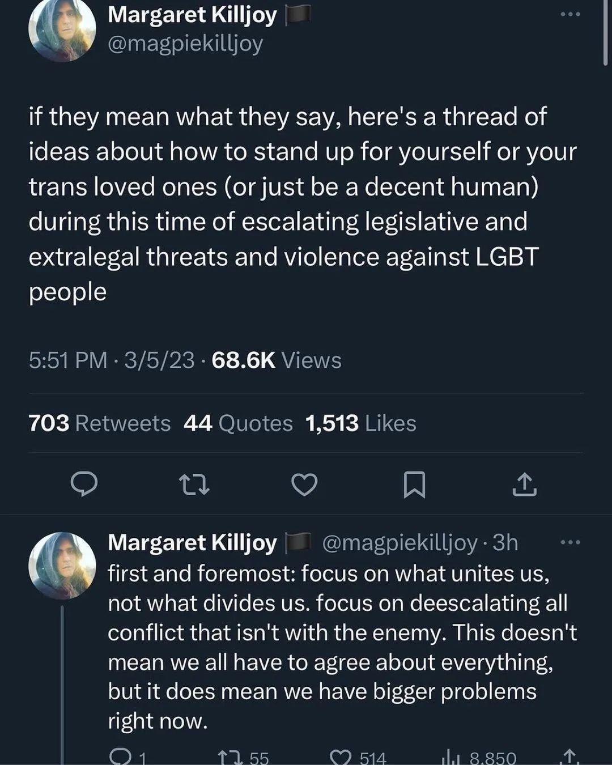This screenshot has width=612, height=765.
Task: Retweet the main tweet
Action: pyautogui.click(x=194, y=484)
